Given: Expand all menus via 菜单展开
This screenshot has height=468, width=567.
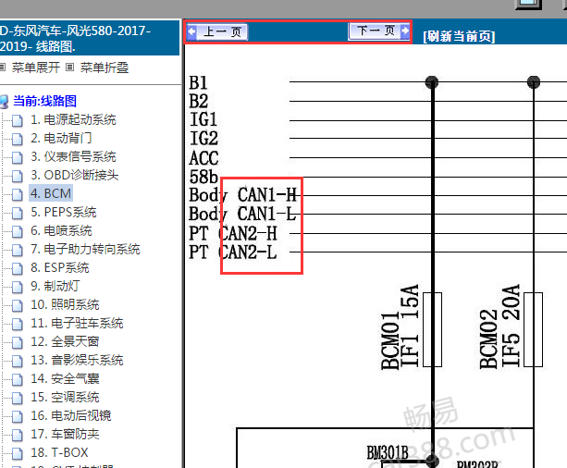Looking at the screenshot, I should [x=36, y=68].
